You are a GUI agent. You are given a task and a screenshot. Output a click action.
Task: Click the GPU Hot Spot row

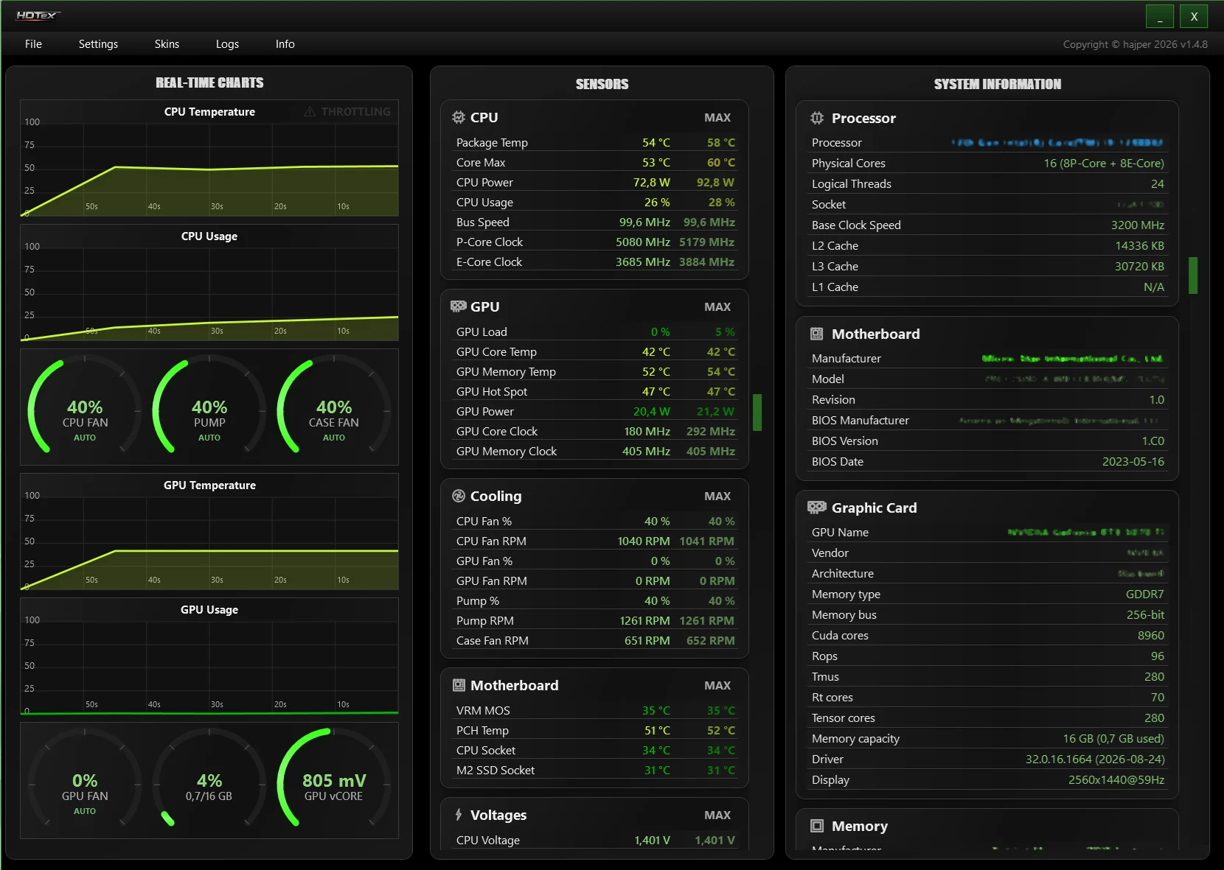[595, 391]
